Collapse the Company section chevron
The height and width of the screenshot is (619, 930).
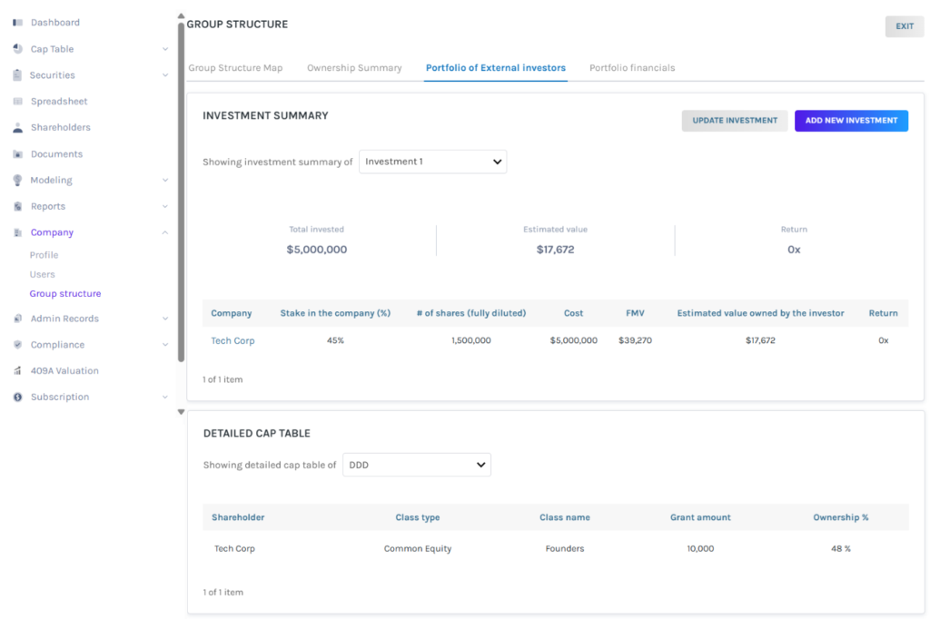click(164, 233)
